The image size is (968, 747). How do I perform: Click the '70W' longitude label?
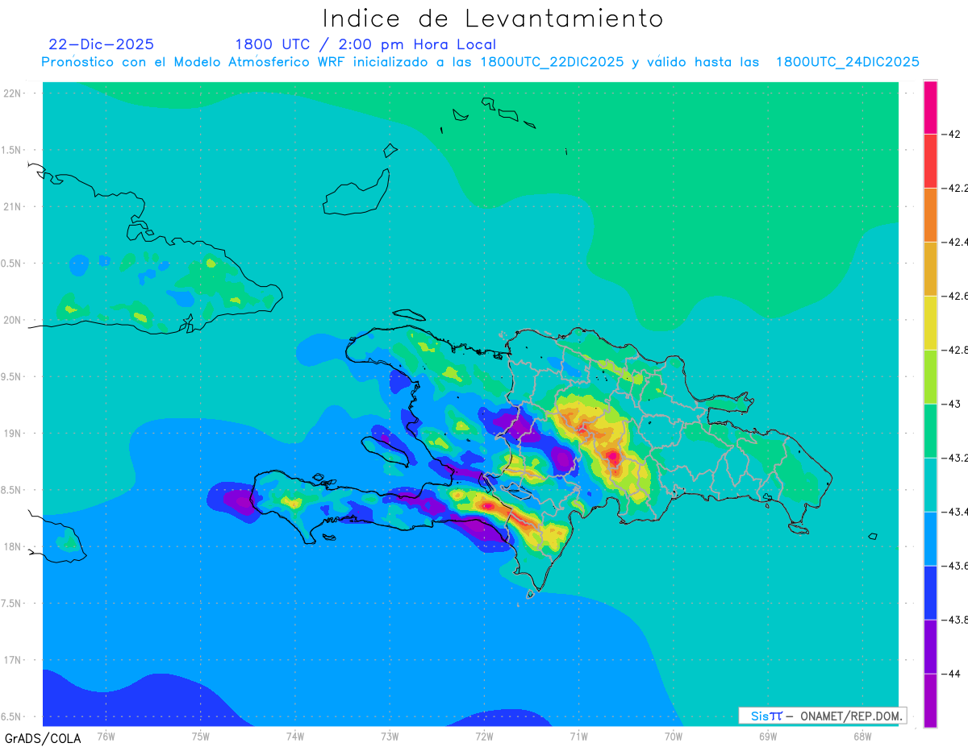pos(674,736)
